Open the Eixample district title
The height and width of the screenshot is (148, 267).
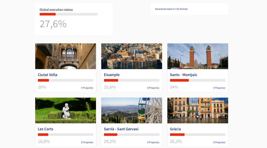tap(112, 75)
